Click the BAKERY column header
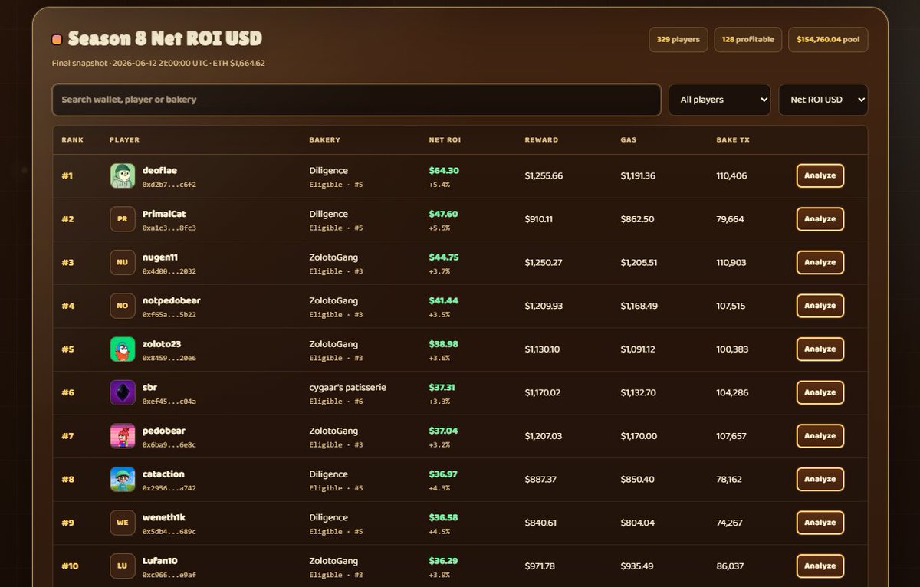Screen dimensions: 920x587 325,140
